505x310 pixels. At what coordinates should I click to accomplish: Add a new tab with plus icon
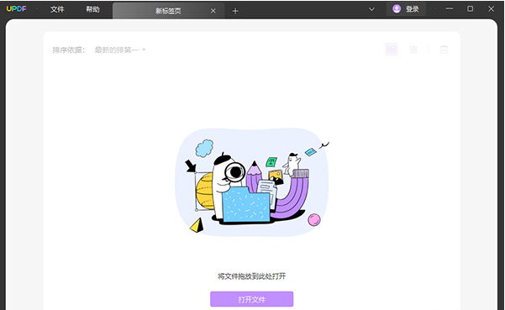(235, 11)
